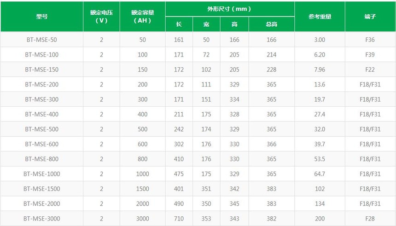Click the 型号 column header
The height and width of the screenshot is (226, 396).
42,17
